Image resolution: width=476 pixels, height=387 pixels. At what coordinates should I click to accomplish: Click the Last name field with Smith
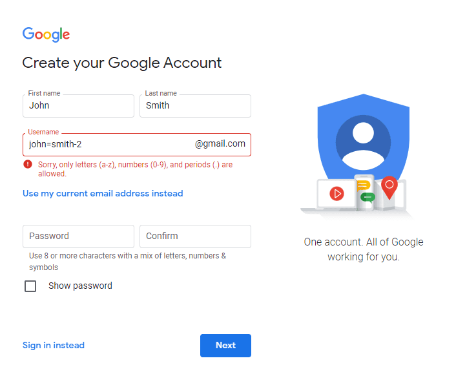tap(195, 106)
